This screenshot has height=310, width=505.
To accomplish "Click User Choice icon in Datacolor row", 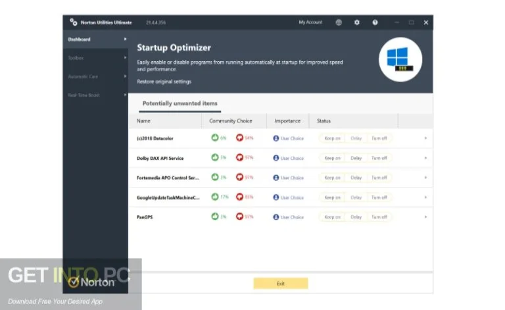I will [276, 138].
